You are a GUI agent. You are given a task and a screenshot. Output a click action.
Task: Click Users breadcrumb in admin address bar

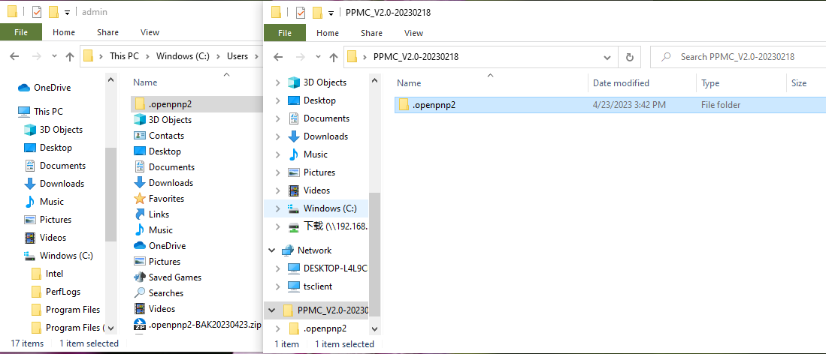tap(238, 56)
